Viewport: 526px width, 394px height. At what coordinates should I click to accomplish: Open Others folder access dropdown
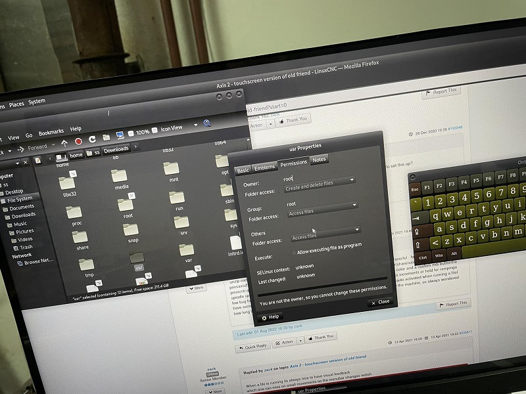click(325, 234)
